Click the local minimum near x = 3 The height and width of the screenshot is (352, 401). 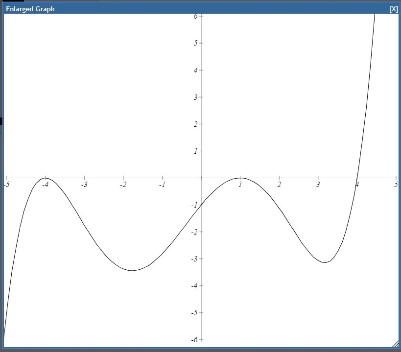324,263
